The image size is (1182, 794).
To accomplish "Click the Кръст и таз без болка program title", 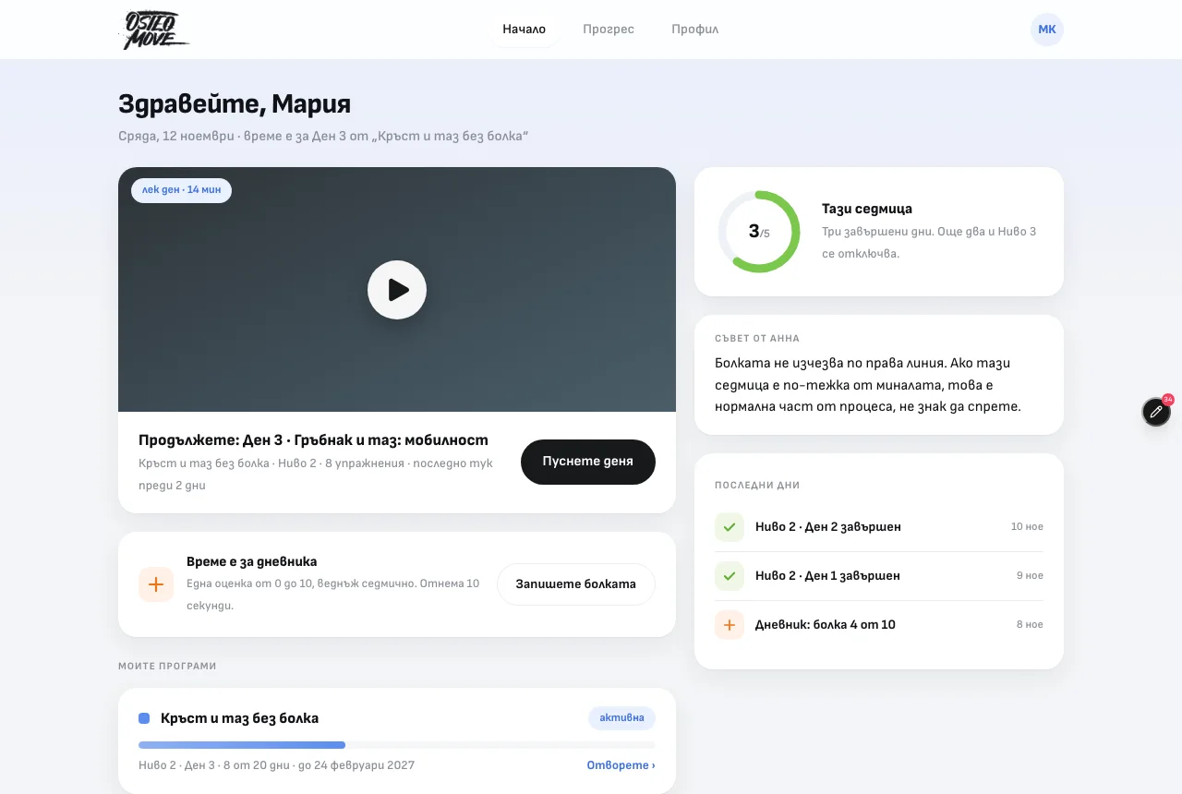I will tap(240, 718).
